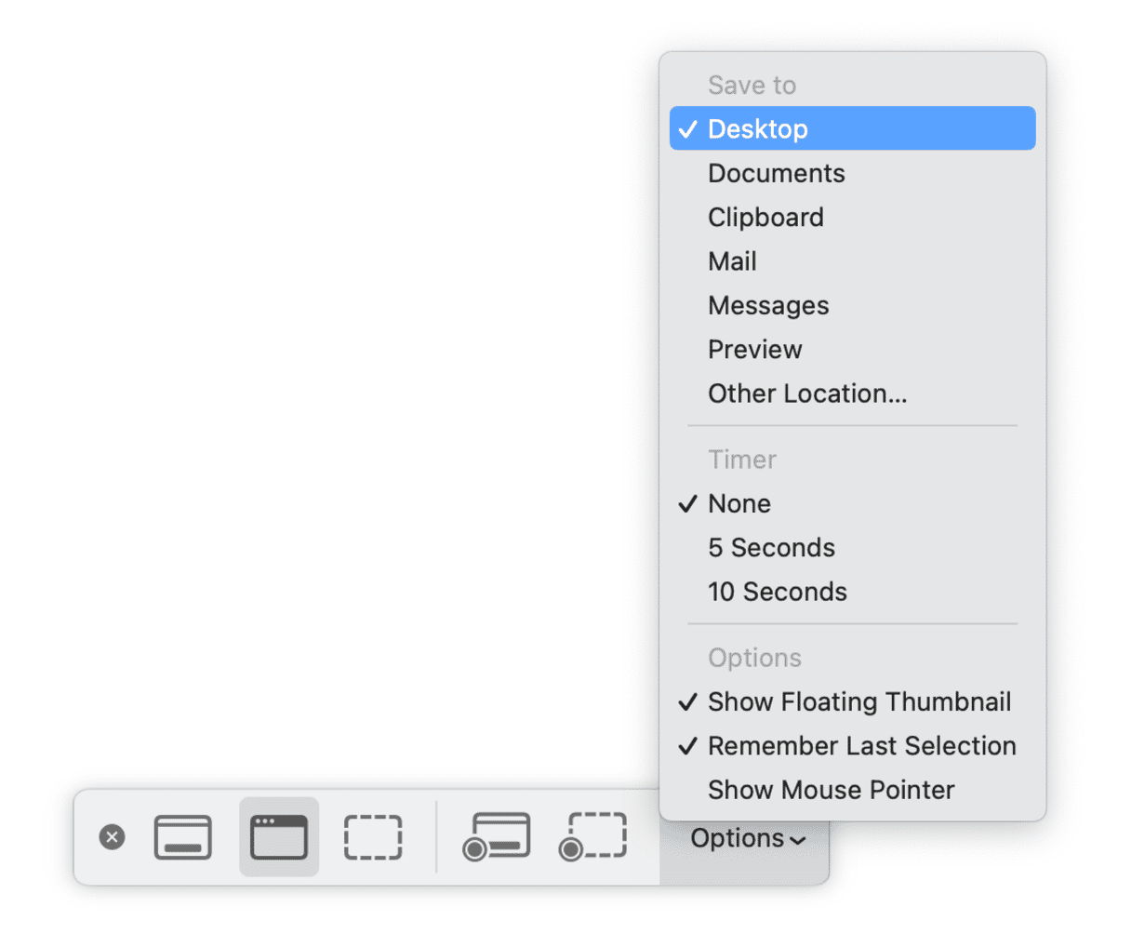This screenshot has height=947, width=1131.
Task: Pick Messages as save destination
Action: [768, 306]
